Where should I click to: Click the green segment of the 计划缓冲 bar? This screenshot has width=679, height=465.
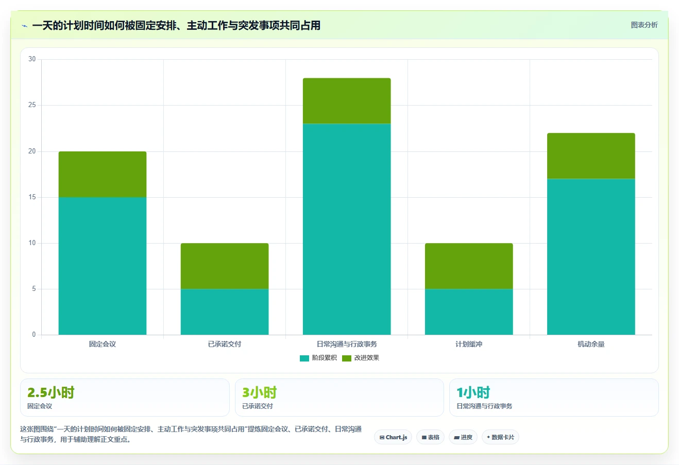pos(469,266)
